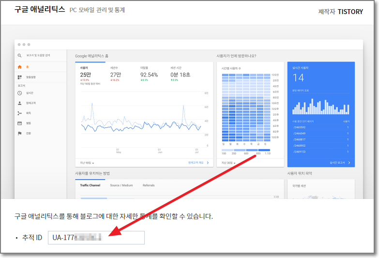This screenshot has height=258, width=379.
Task: Switch to the Traffic Channel tab
Action: pos(90,185)
